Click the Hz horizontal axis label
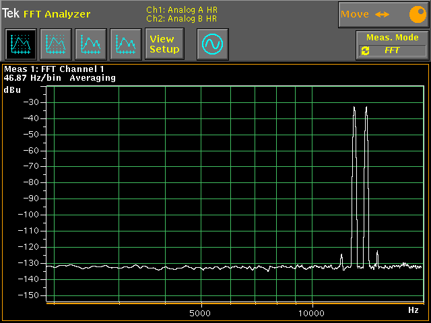 coord(413,310)
